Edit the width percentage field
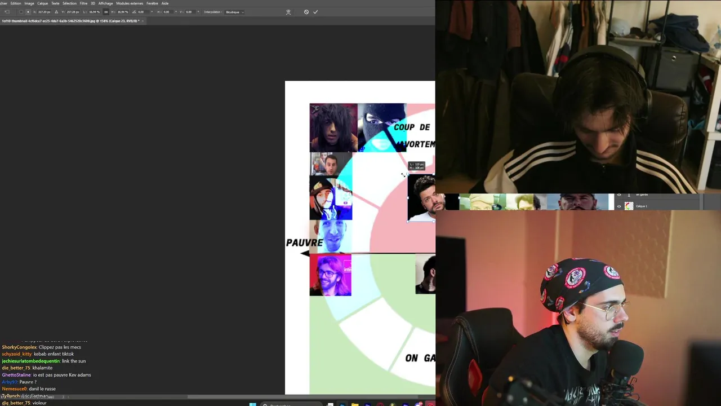Screen dimensions: 721x406 click(x=94, y=12)
